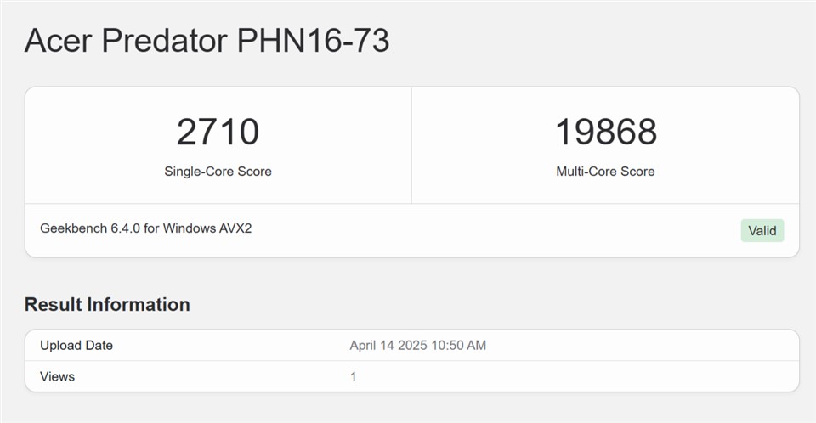Click the Multi-Core Score label
Viewport: 816px width, 423px height.
[x=605, y=172]
